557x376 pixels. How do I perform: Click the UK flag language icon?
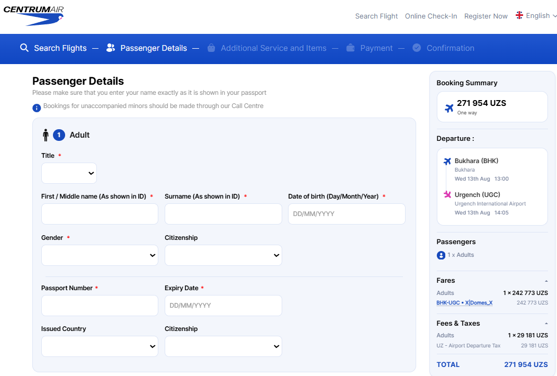coord(519,15)
